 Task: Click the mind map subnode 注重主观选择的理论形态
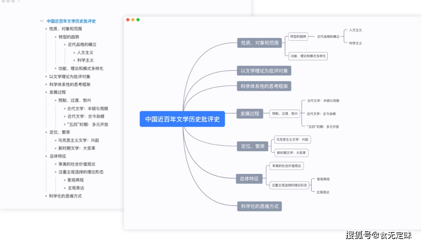(x=289, y=185)
